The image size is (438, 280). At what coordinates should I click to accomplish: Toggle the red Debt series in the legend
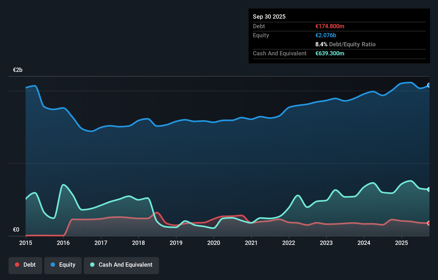pyautogui.click(x=25, y=265)
